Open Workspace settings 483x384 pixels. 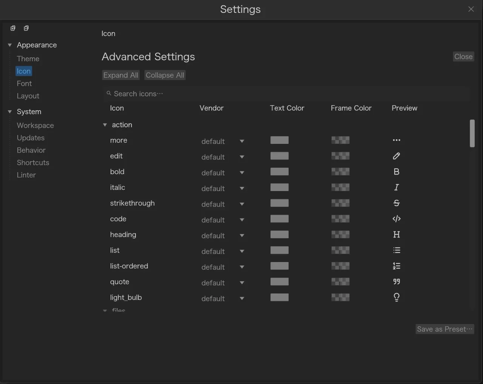pos(35,125)
